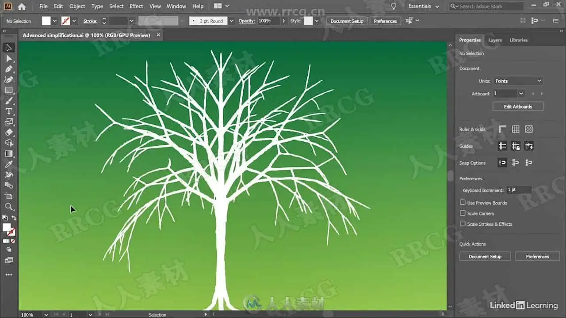The height and width of the screenshot is (318, 566).
Task: Check Scale Corners option
Action: 463,213
